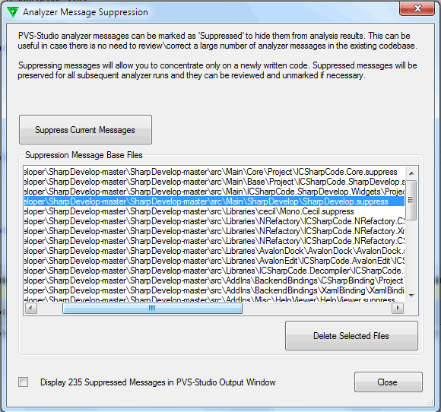
Task: Select the XamlBinding file entry
Action: [x=214, y=290]
